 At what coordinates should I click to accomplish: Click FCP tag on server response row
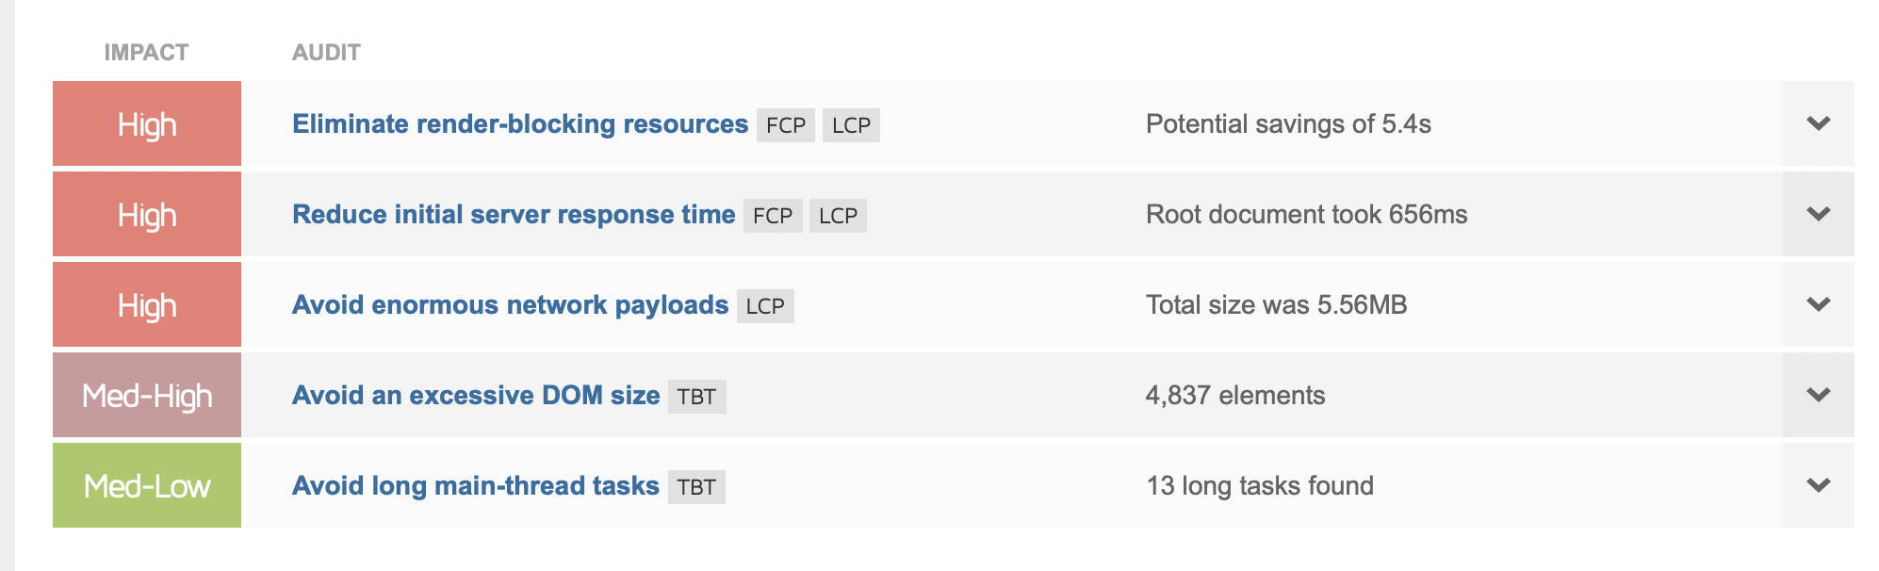click(x=773, y=216)
